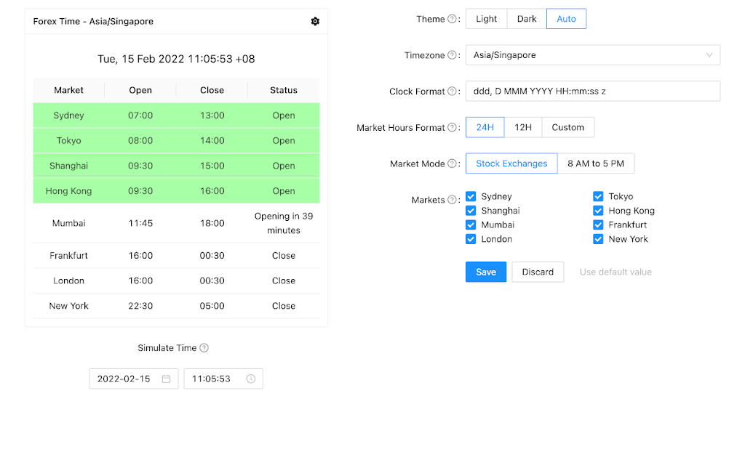745x465 pixels.
Task: Uncheck the London market checkbox
Action: coord(471,239)
